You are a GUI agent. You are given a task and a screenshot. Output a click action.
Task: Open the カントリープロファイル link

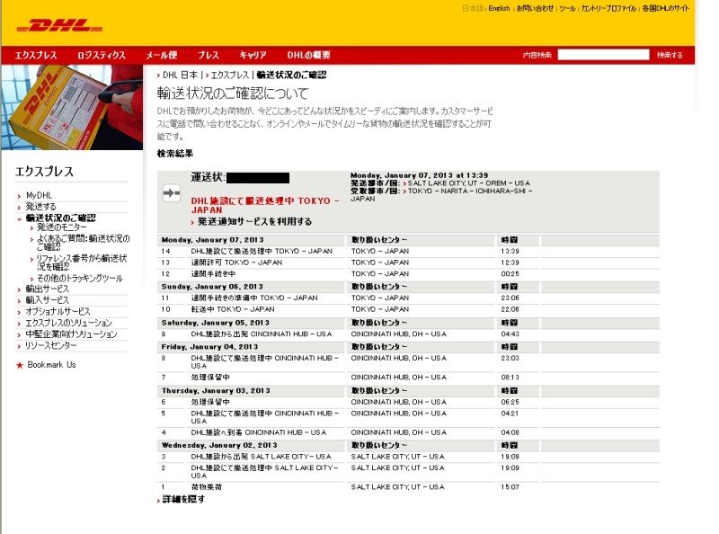[608, 8]
